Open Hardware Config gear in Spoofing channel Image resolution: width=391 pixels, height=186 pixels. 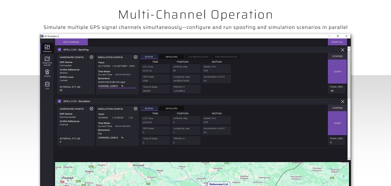[x=91, y=57]
